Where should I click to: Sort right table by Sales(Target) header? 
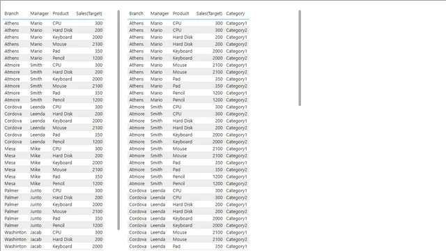(209, 13)
